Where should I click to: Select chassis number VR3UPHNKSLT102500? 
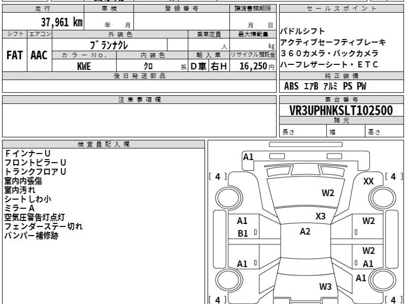341,110
